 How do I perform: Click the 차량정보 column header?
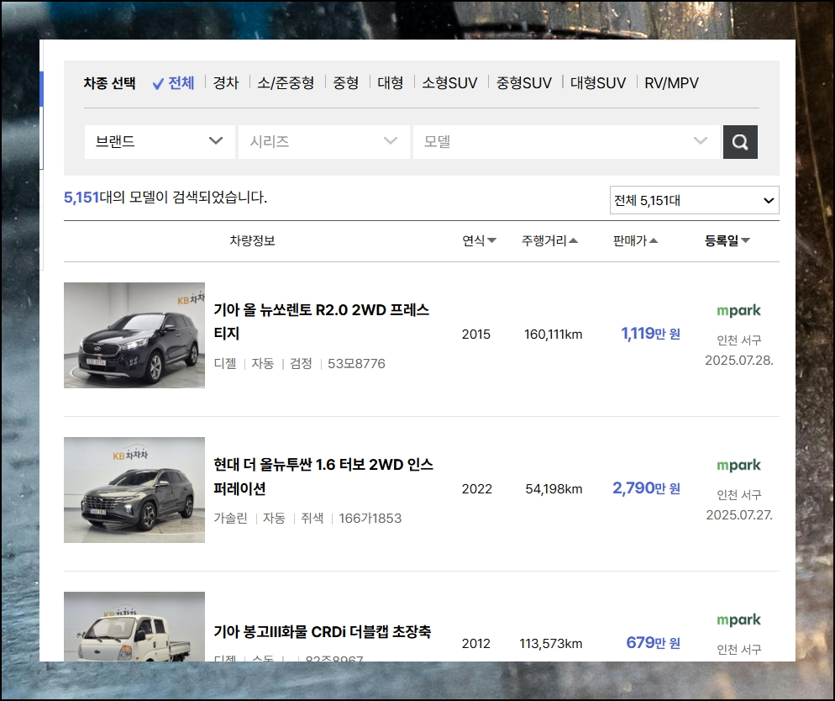click(252, 240)
